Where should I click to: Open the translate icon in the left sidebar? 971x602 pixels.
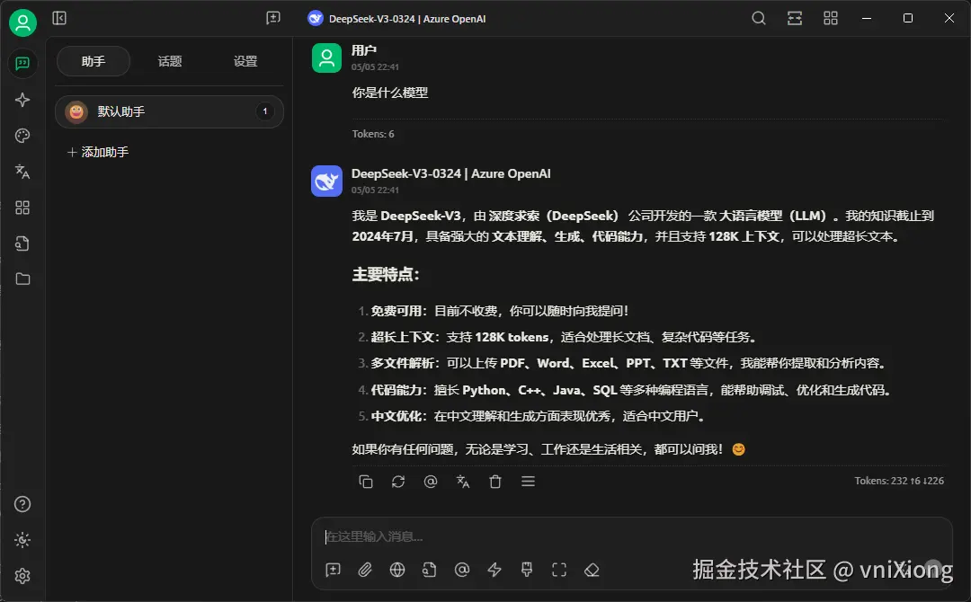tap(22, 172)
